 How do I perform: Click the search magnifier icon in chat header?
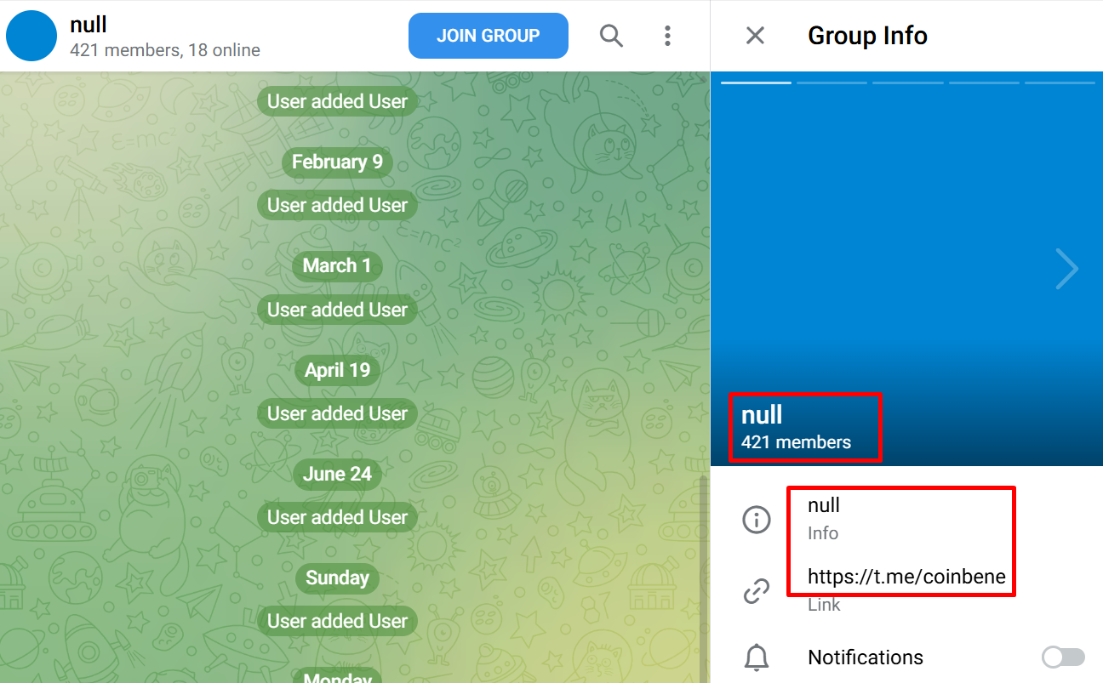(x=611, y=36)
